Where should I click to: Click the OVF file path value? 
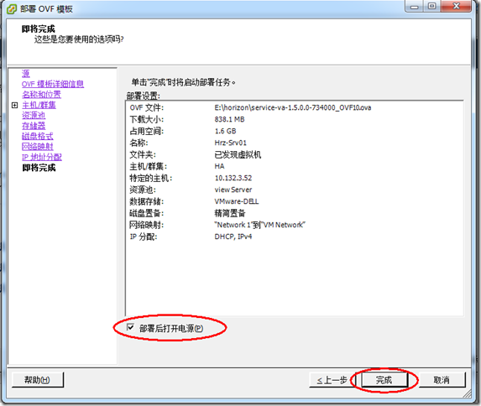click(x=293, y=107)
